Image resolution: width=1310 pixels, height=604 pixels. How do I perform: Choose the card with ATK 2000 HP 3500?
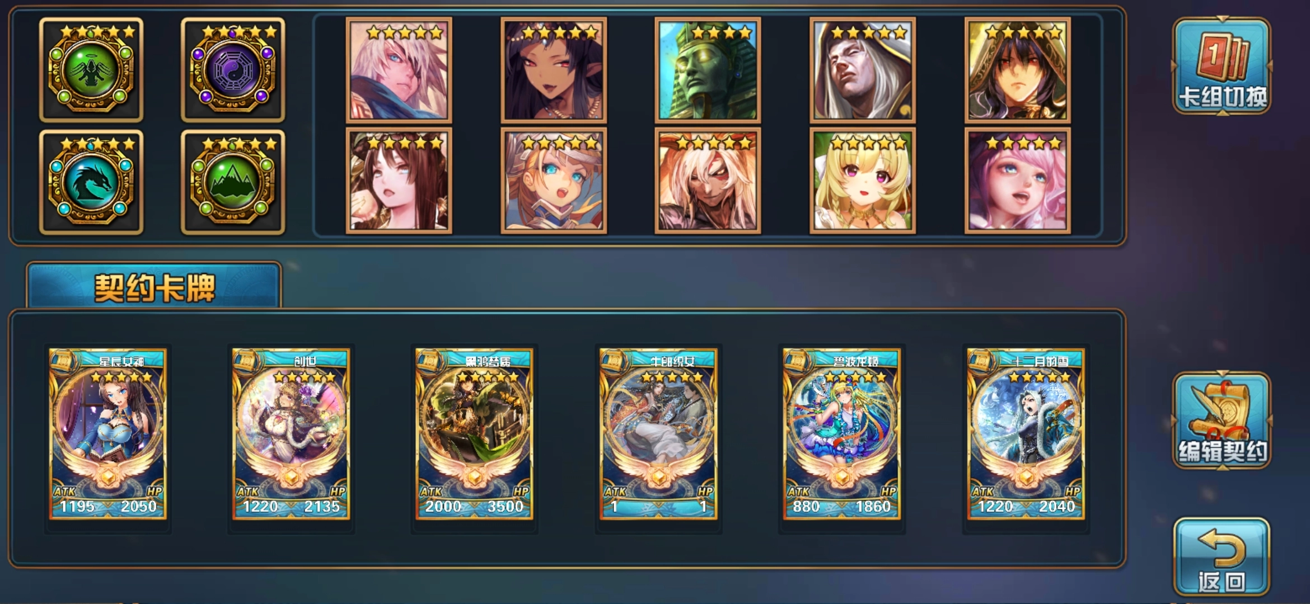click(474, 434)
